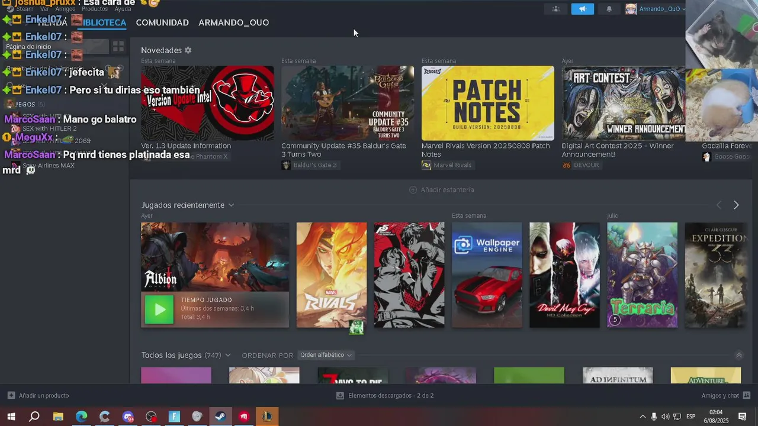
Task: Open the Ad Infinitum game cover
Action: point(618,375)
